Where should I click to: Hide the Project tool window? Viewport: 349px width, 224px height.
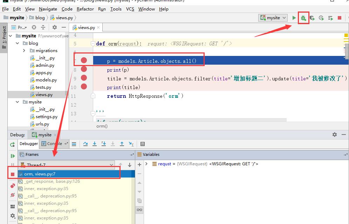(x=64, y=27)
